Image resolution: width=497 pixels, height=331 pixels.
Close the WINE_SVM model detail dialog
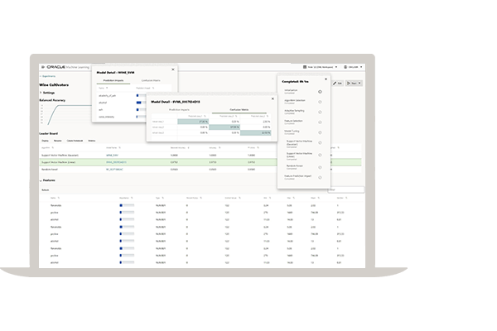coord(173,71)
